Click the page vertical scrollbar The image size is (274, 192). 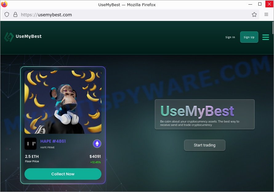pos(273,28)
